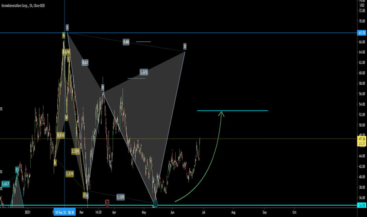Click the 2021 label on time axis

(28, 212)
